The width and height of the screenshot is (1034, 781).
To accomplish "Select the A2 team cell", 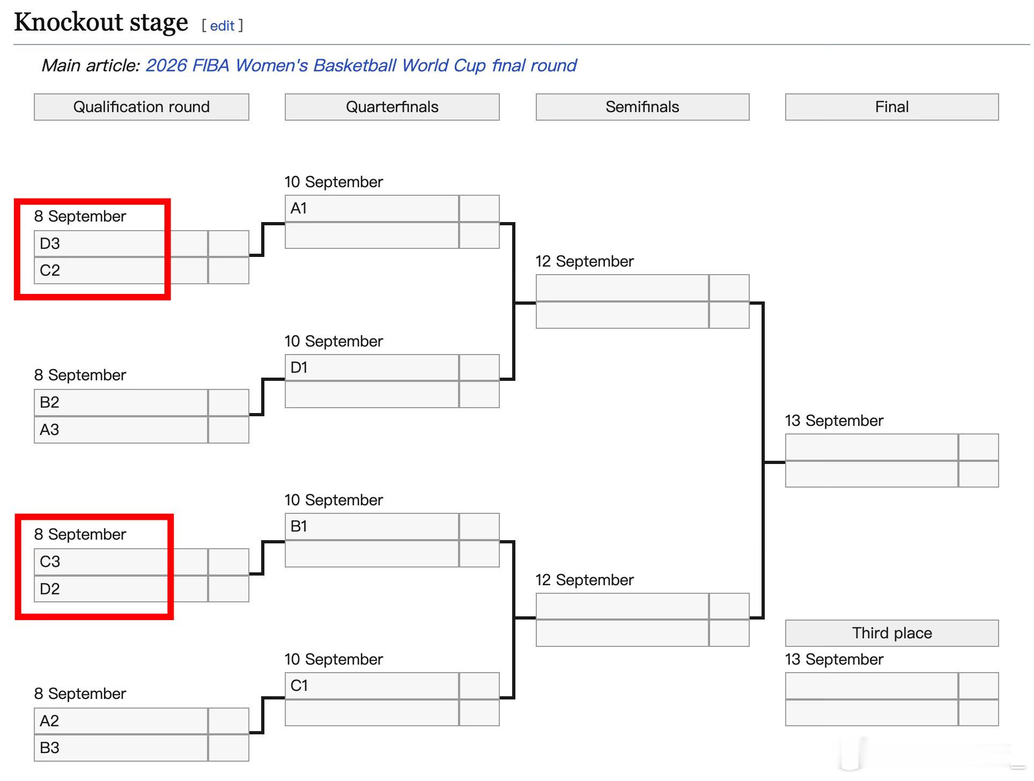I will 120,721.
